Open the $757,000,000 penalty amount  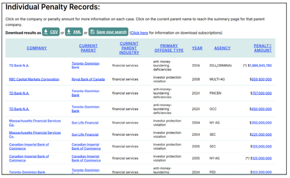click(x=261, y=93)
